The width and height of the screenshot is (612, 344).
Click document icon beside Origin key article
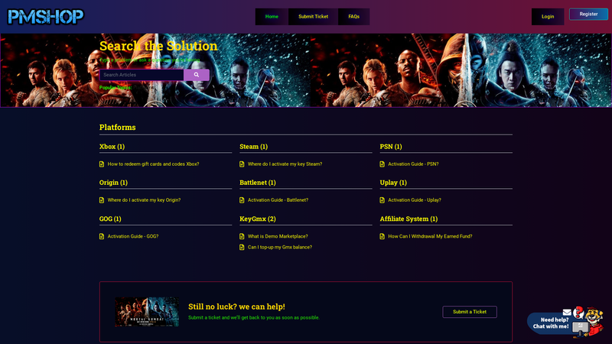click(102, 200)
